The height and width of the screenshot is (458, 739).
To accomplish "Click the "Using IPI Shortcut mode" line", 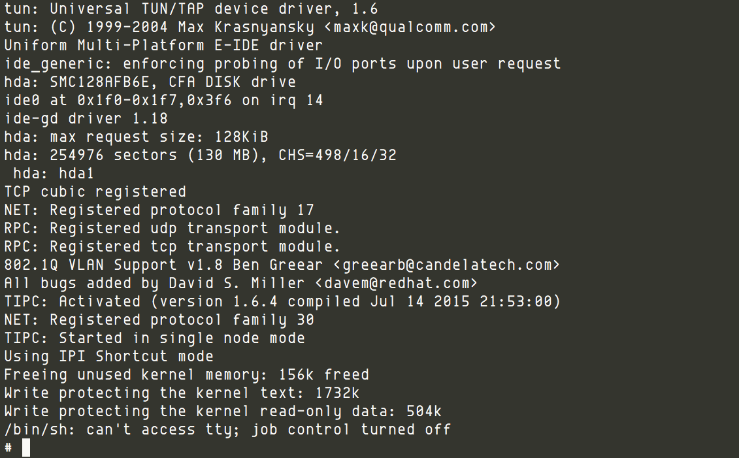I will click(x=109, y=356).
